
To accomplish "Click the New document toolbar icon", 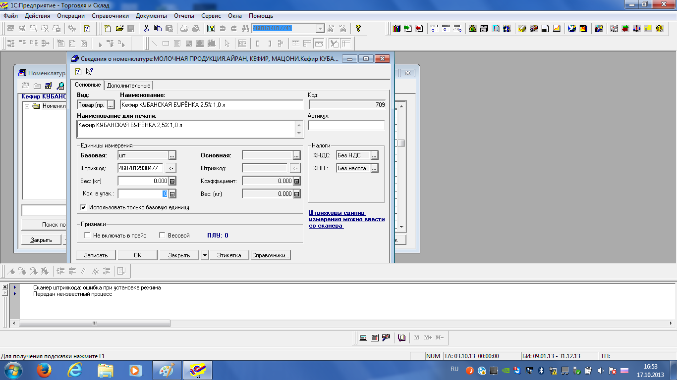I will pos(108,29).
